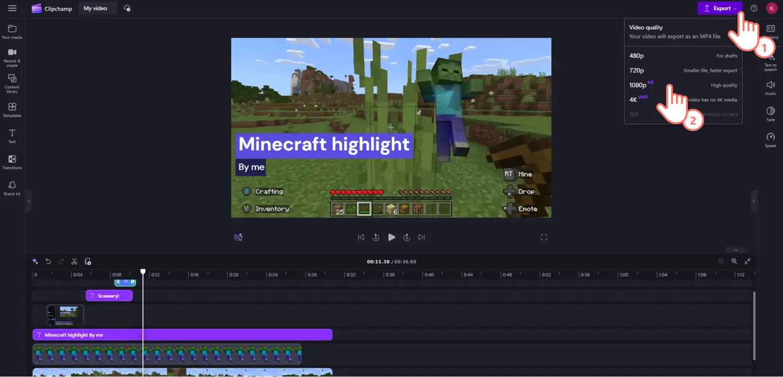This screenshot has height=377, width=783.
Task: Open the Text panel
Action: pyautogui.click(x=12, y=136)
